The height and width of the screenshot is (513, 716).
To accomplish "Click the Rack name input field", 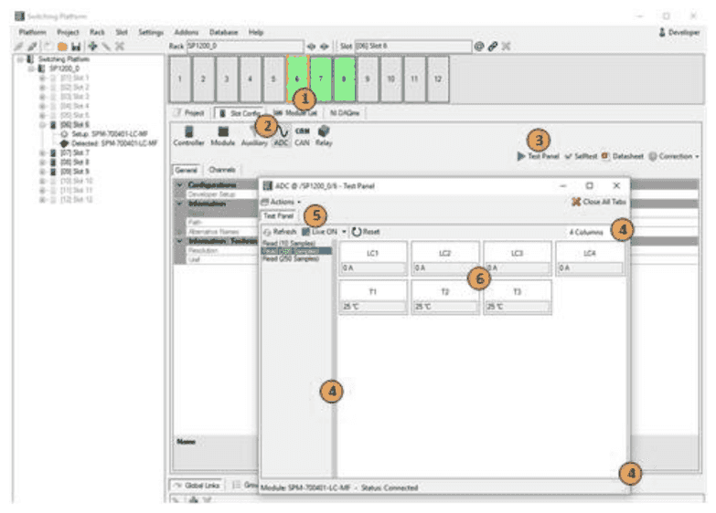I will pyautogui.click(x=245, y=46).
